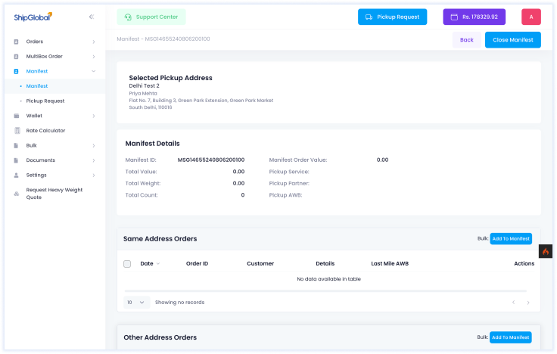Screen dimensions: 557x354
Task: Click the Settings person icon in sidebar
Action: [17, 175]
